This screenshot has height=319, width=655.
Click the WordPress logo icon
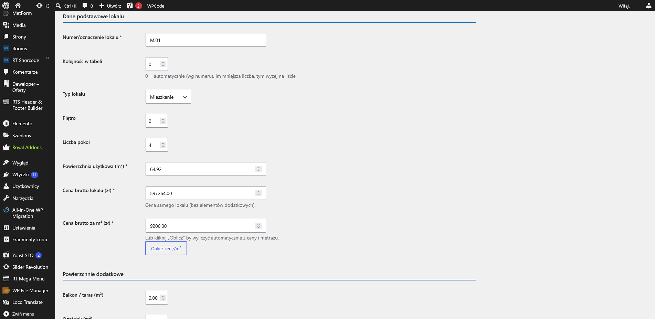(x=6, y=6)
